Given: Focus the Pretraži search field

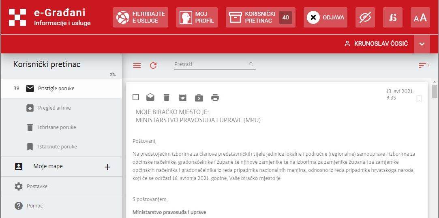Looking at the screenshot, I should coord(215,65).
